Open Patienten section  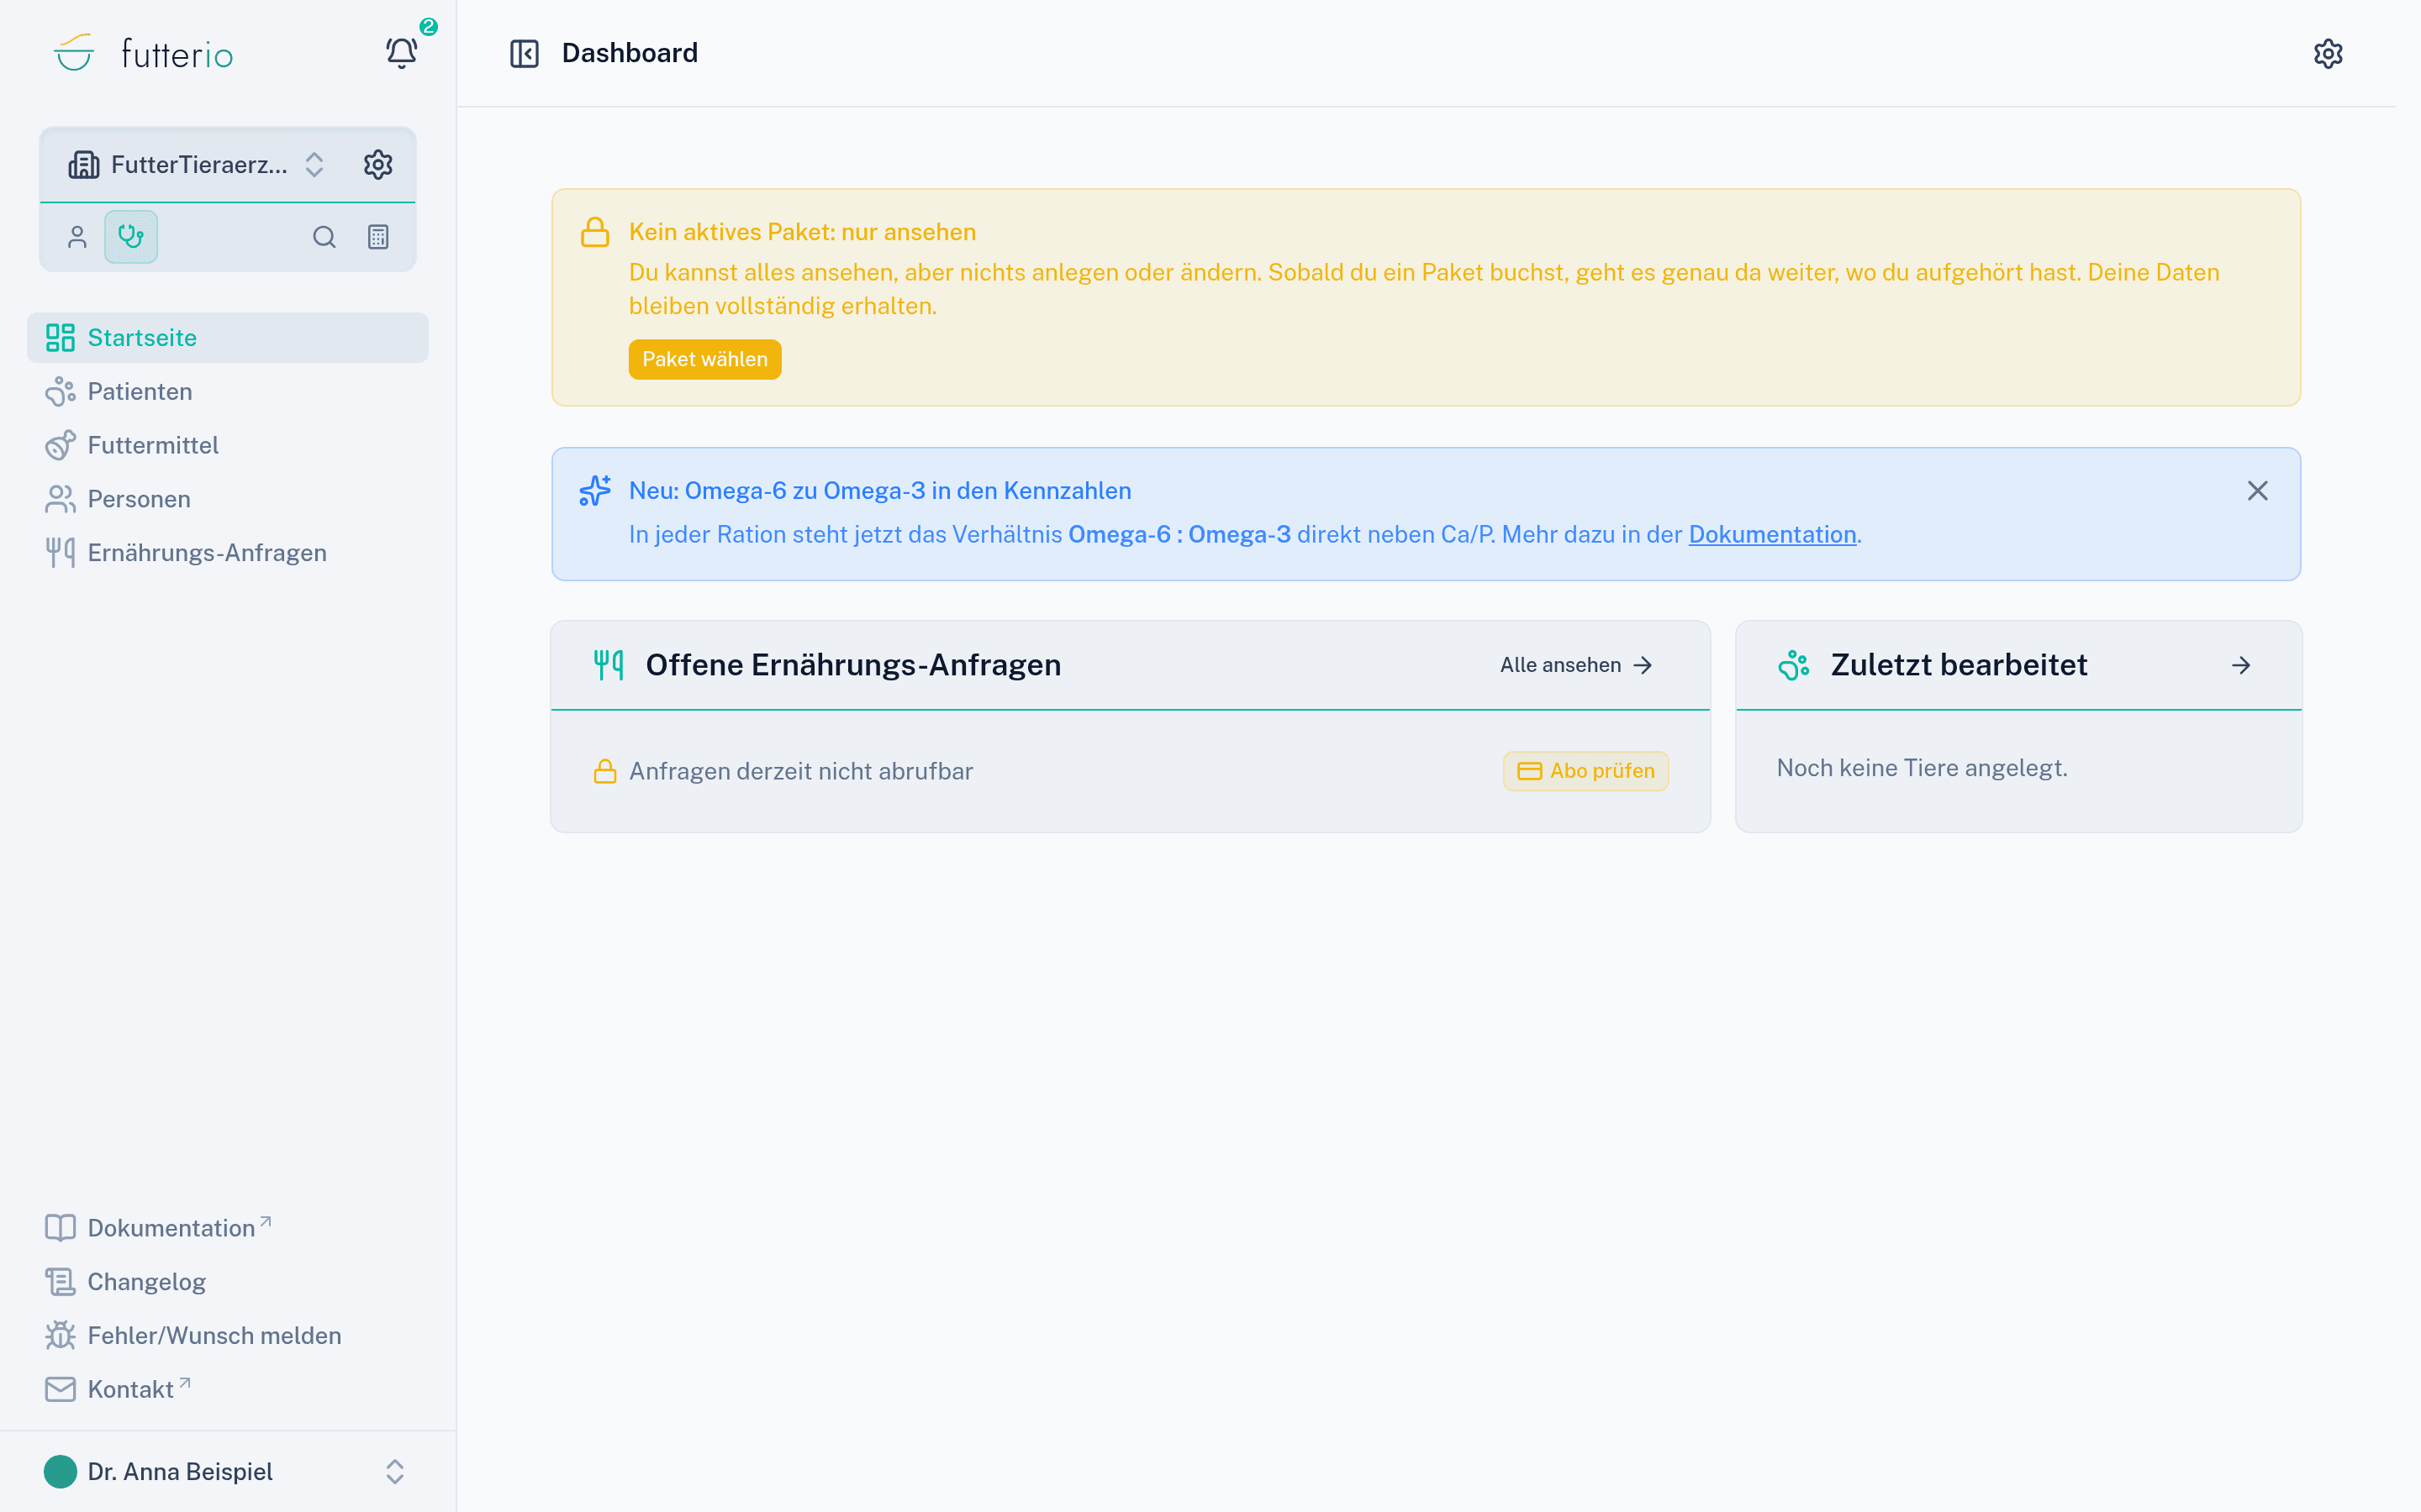tap(228, 392)
